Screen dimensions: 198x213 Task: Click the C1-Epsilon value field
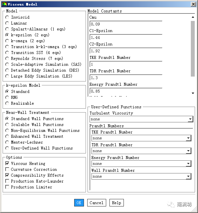[126, 38]
